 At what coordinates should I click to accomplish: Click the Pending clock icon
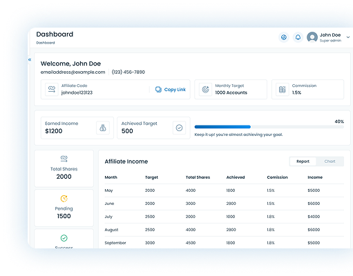(x=64, y=198)
